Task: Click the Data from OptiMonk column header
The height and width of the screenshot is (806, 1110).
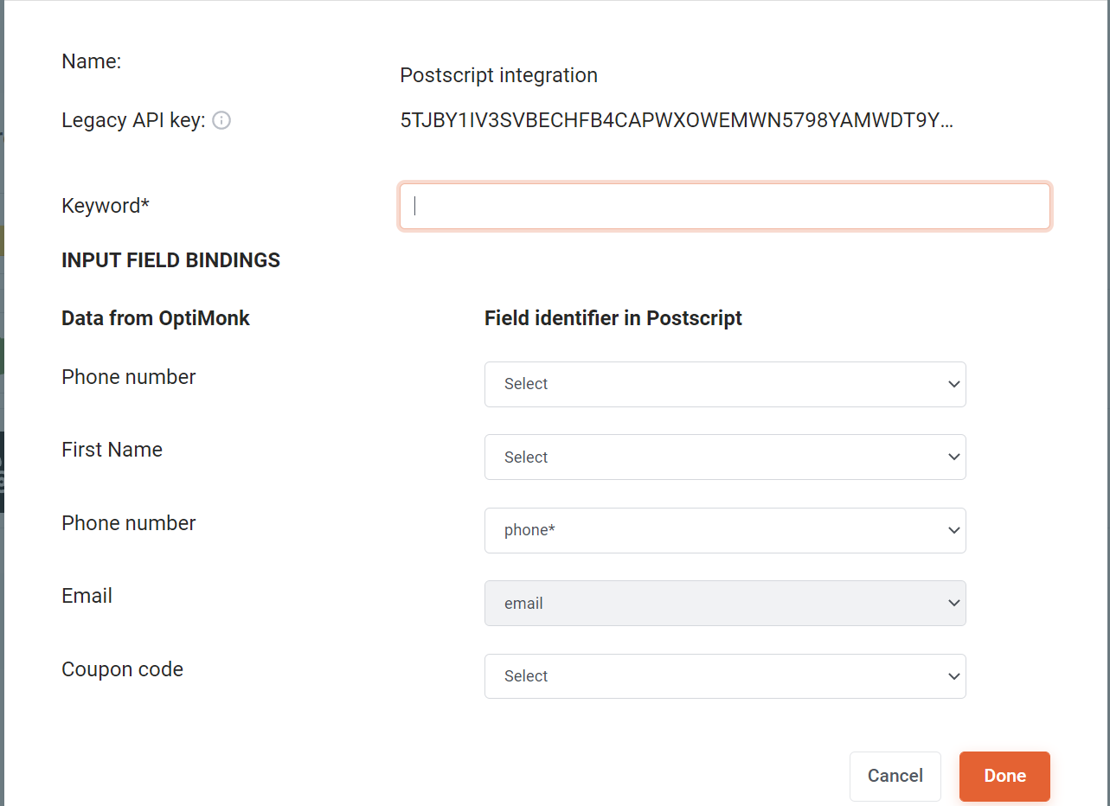Action: point(156,318)
